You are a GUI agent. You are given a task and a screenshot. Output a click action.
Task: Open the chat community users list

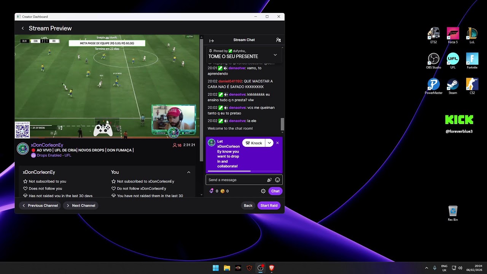(278, 40)
